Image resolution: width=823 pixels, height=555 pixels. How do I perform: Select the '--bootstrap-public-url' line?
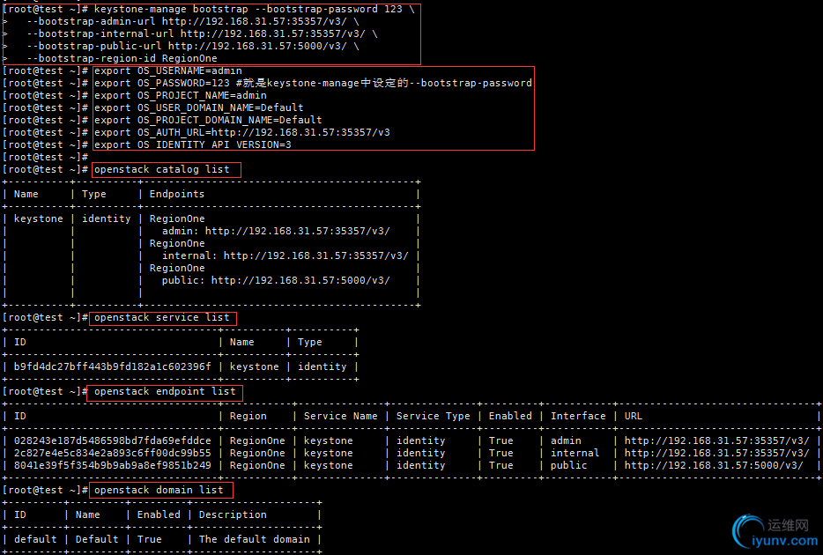pyautogui.click(x=193, y=46)
